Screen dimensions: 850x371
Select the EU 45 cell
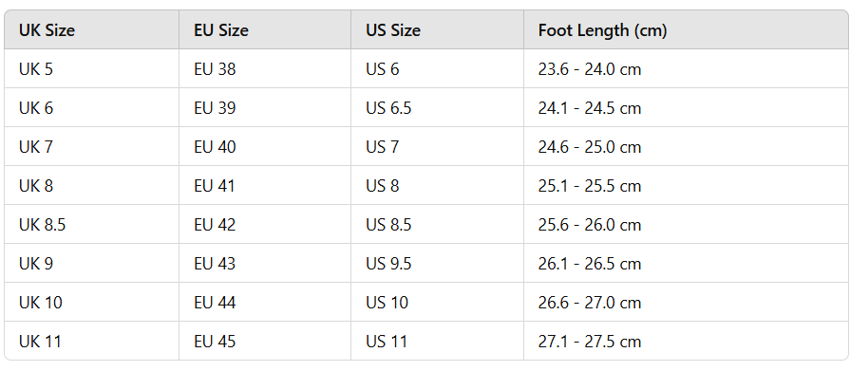[x=265, y=342]
